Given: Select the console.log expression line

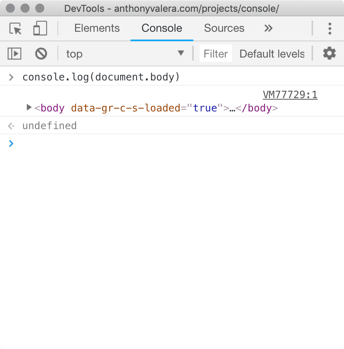Looking at the screenshot, I should tap(101, 77).
